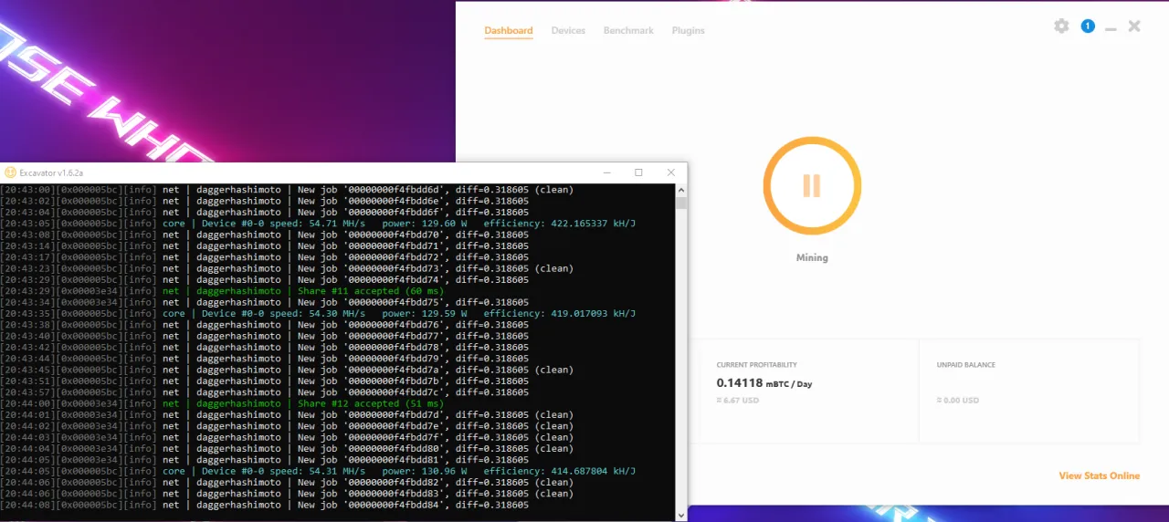
Task: Click the Unpaid Balance card
Action: (x=1028, y=391)
